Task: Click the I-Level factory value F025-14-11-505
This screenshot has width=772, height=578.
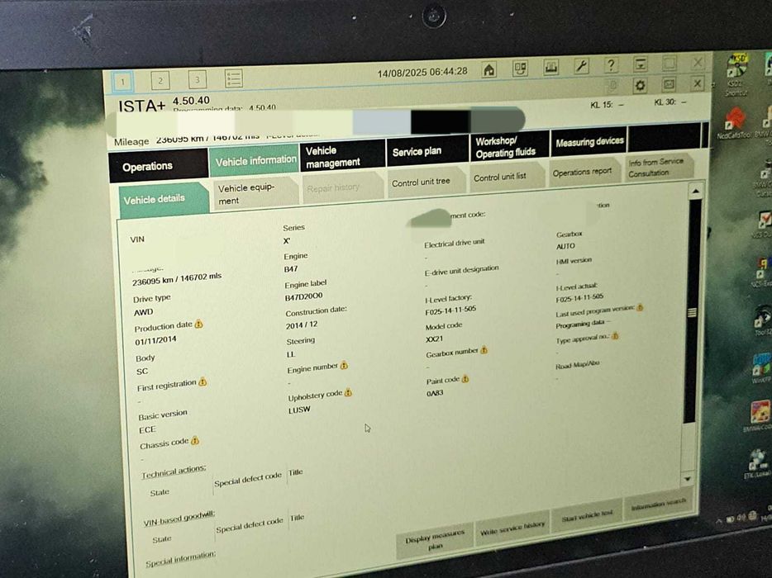Action: pyautogui.click(x=450, y=310)
